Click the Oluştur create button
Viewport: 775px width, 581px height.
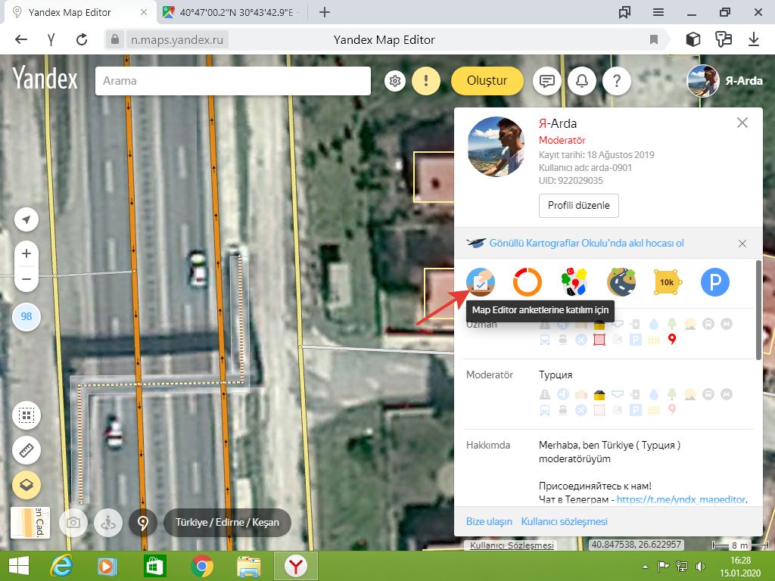click(x=487, y=80)
